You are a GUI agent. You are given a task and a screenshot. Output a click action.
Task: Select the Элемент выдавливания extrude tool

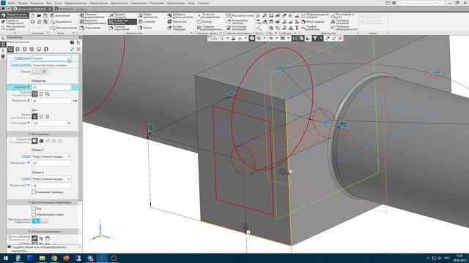tap(92, 15)
